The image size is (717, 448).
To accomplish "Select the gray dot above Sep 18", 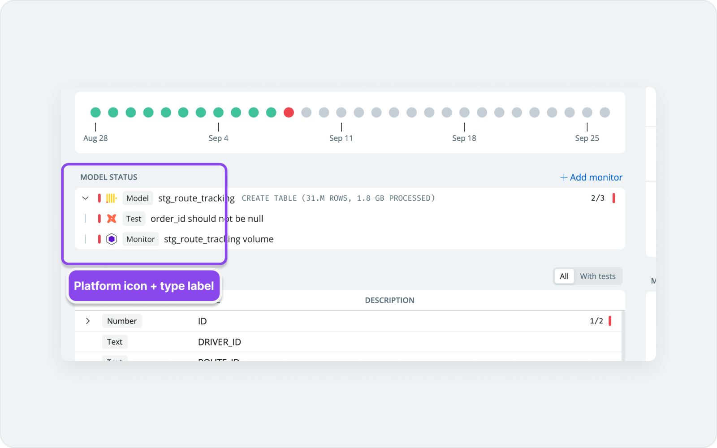I will [465, 112].
